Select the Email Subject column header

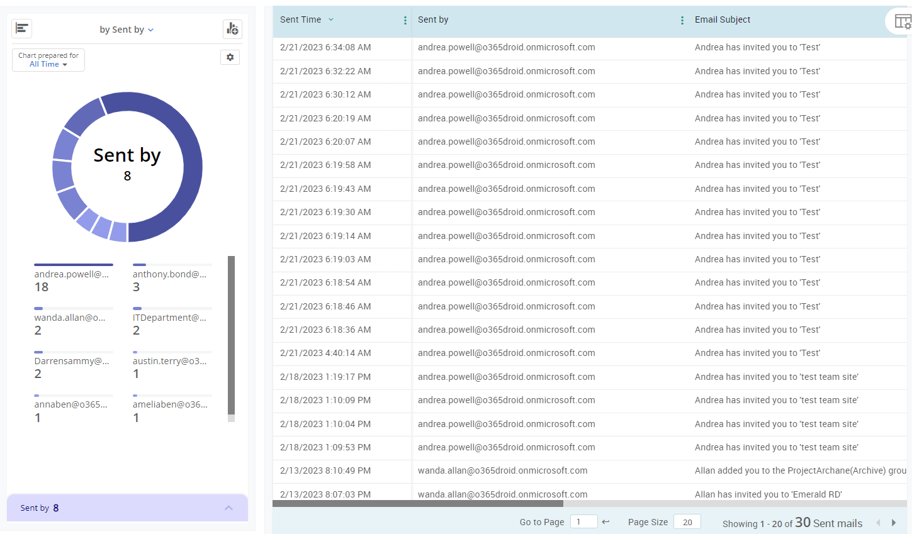[x=723, y=19]
